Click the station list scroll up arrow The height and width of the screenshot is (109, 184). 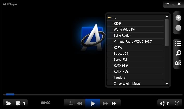[167, 17]
